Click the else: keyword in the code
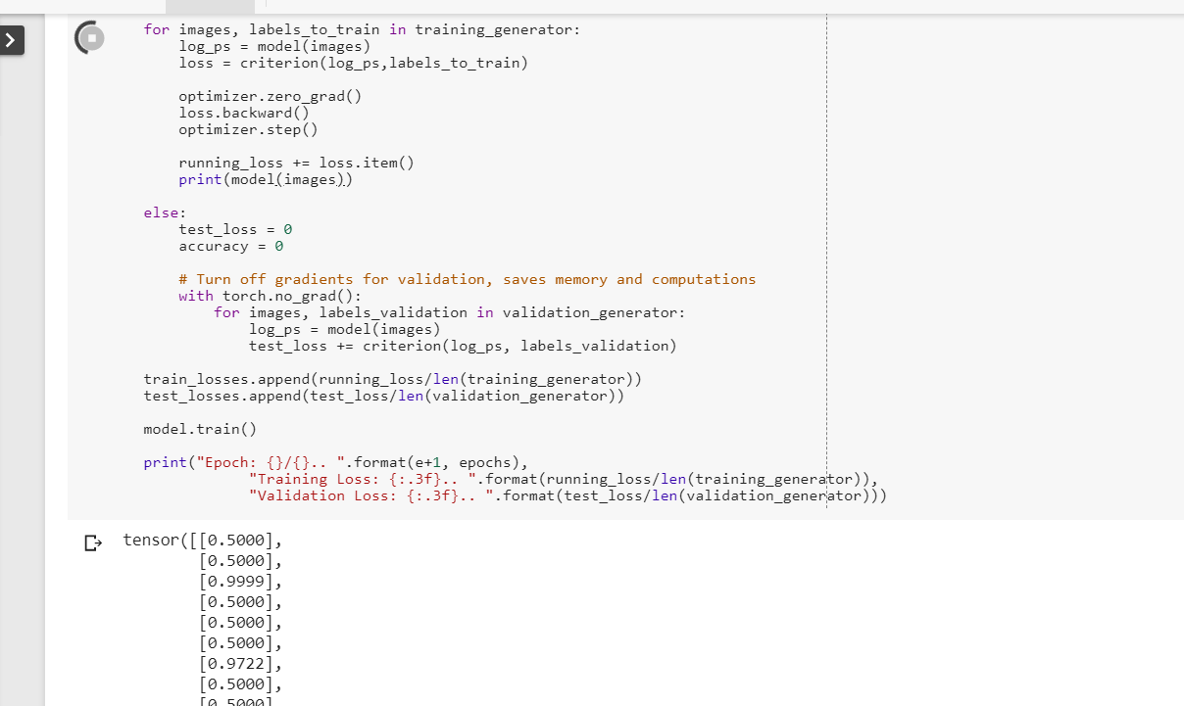Viewport: 1184px width, 706px height. [164, 212]
